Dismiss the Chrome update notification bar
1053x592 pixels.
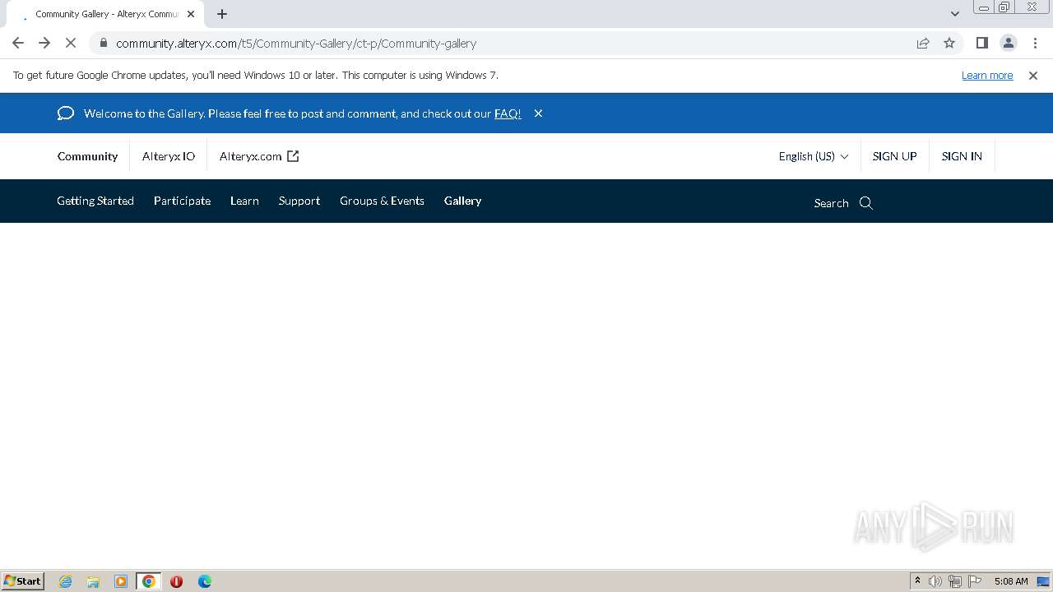(1033, 75)
